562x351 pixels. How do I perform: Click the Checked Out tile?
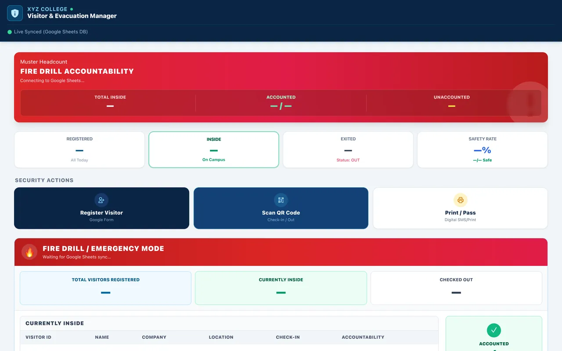[456, 288]
